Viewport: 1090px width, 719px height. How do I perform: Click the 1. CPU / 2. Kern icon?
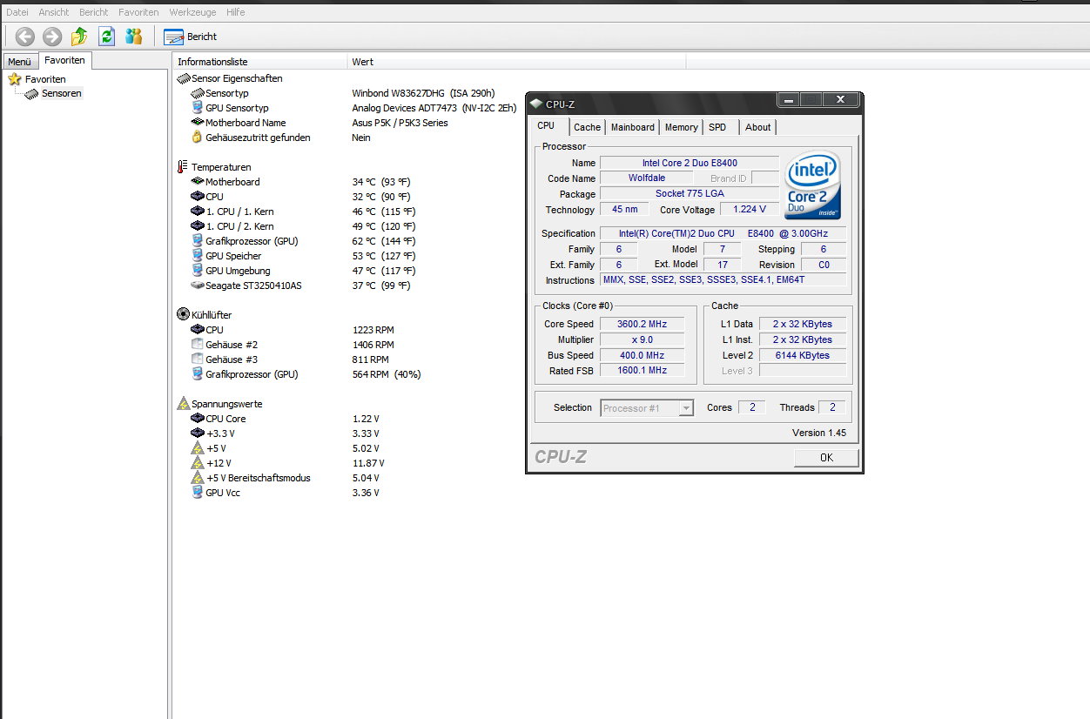198,226
